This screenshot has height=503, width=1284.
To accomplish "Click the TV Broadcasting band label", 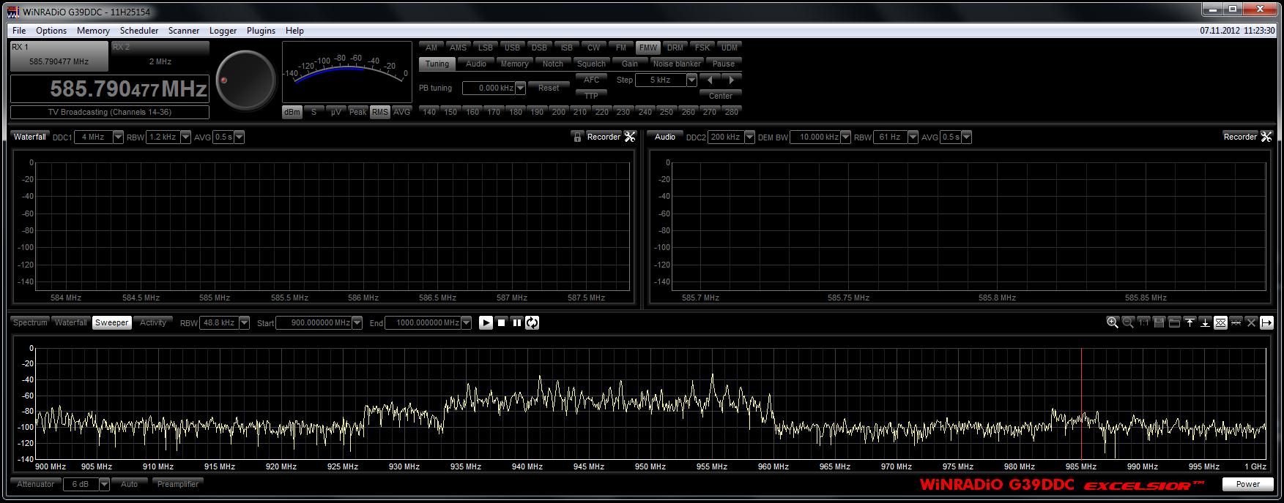I will [x=110, y=112].
